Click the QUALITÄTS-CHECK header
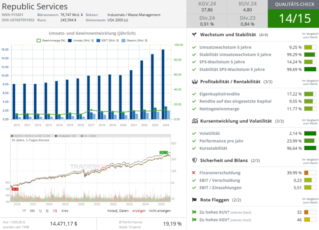Viewport: 319px width, 230px height. tap(295, 4)
